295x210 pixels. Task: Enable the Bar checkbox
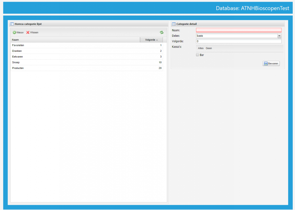(x=197, y=55)
